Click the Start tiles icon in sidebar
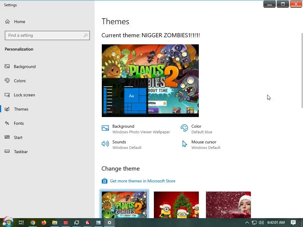 (7, 137)
